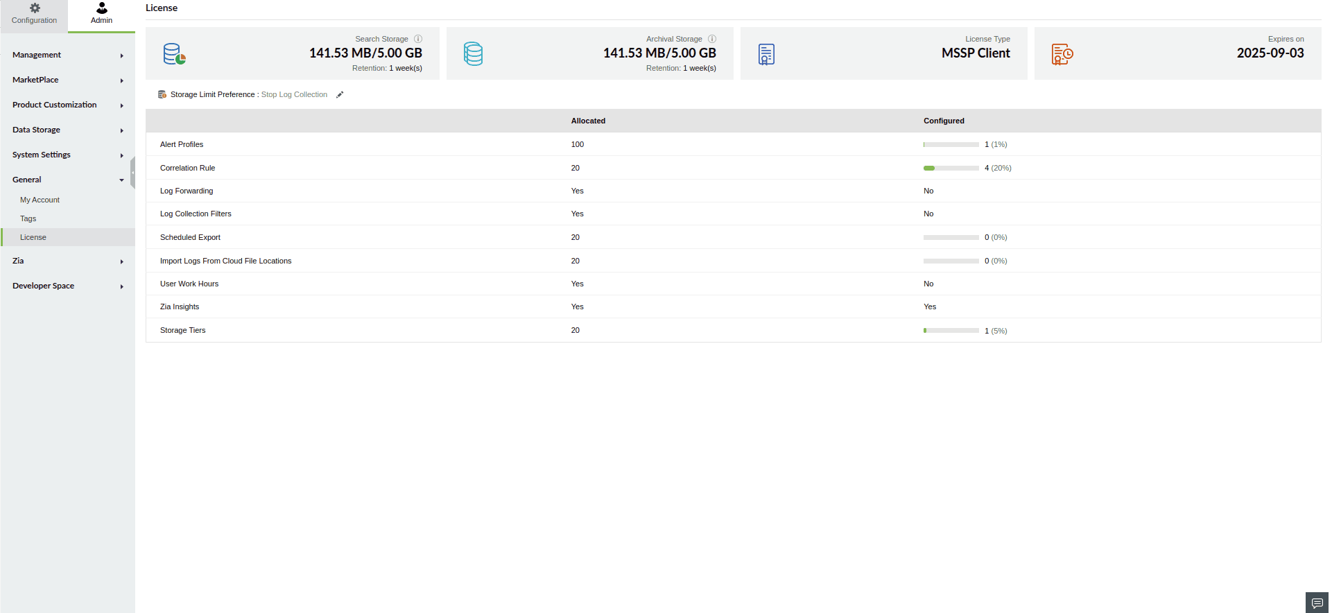Click the Allocated column header
The width and height of the screenshot is (1332, 613).
pos(588,121)
